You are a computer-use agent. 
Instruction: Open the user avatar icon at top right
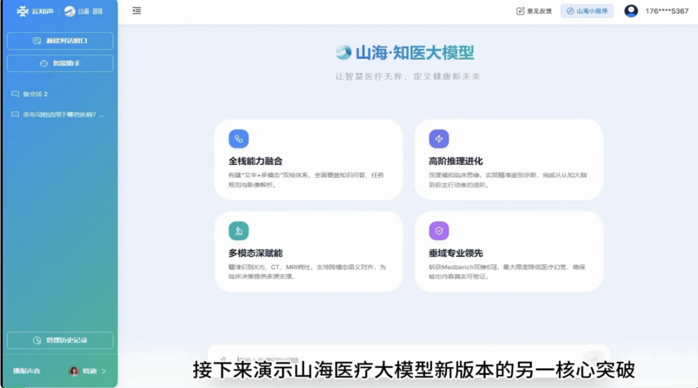(x=631, y=11)
